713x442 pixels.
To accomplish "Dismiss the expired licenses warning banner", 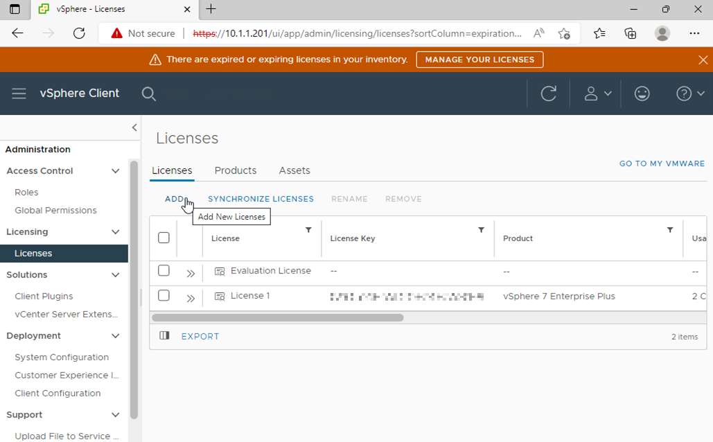I will pos(703,60).
